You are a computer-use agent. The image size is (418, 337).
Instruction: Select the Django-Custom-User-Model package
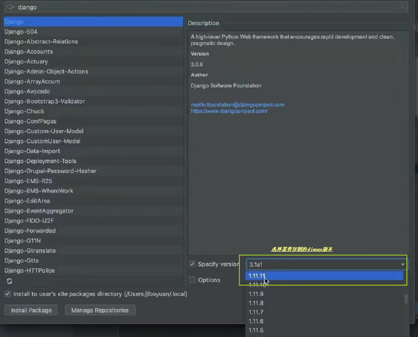(93, 131)
